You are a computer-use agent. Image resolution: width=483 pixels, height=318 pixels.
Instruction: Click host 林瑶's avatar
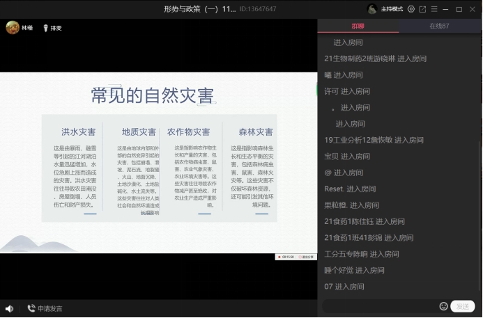(x=13, y=28)
